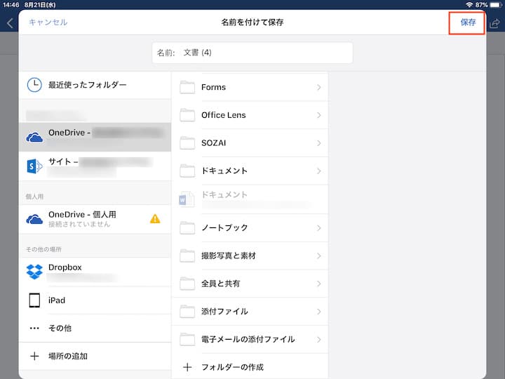Image resolution: width=505 pixels, height=379 pixels.
Task: Tap the Save (保存) button
Action: [468, 22]
